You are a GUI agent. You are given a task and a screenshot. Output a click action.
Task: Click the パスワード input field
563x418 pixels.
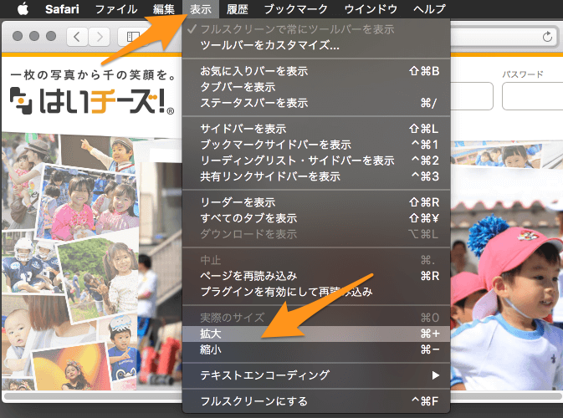(532, 96)
